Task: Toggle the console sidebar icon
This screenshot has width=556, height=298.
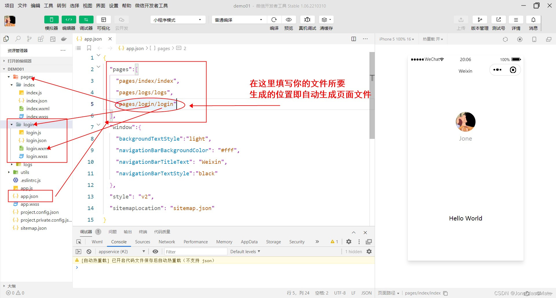Action: coord(78,251)
